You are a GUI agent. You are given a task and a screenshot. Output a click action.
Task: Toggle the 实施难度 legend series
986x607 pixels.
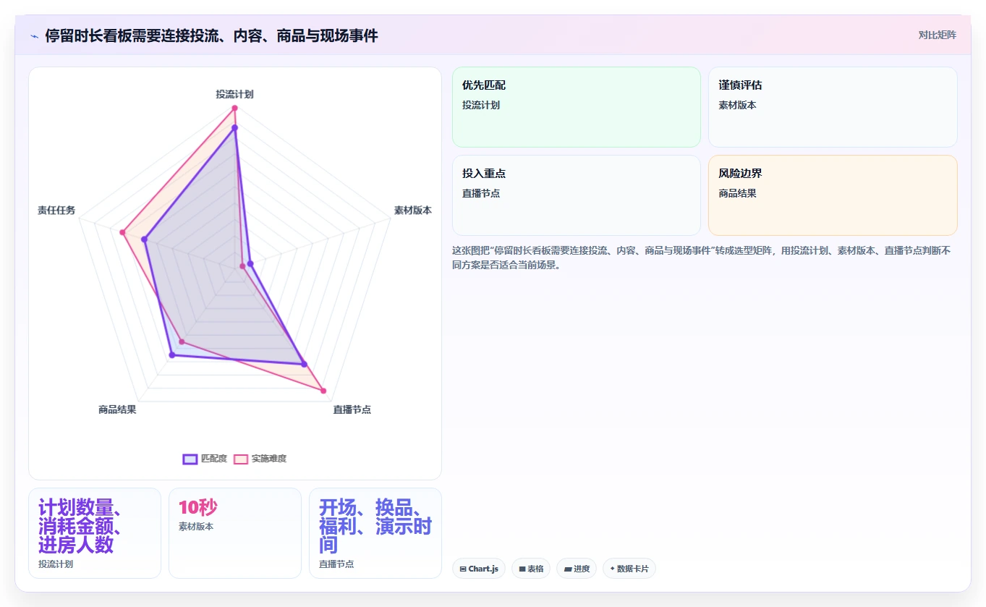click(260, 459)
